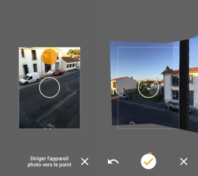Click the white van in left photo
This screenshot has height=176, width=198.
pyautogui.click(x=30, y=78)
